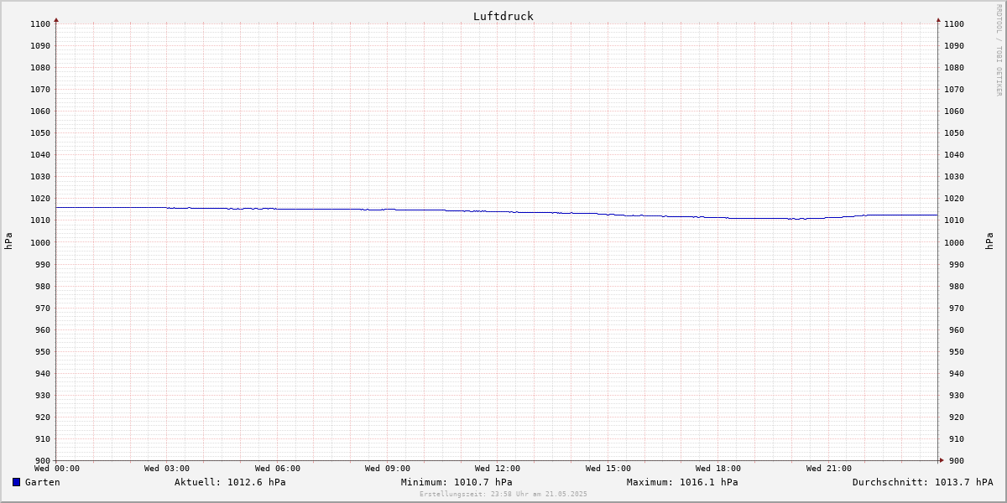
Task: Click the Minimum: 1010.7 hPa value
Action: coord(457,482)
